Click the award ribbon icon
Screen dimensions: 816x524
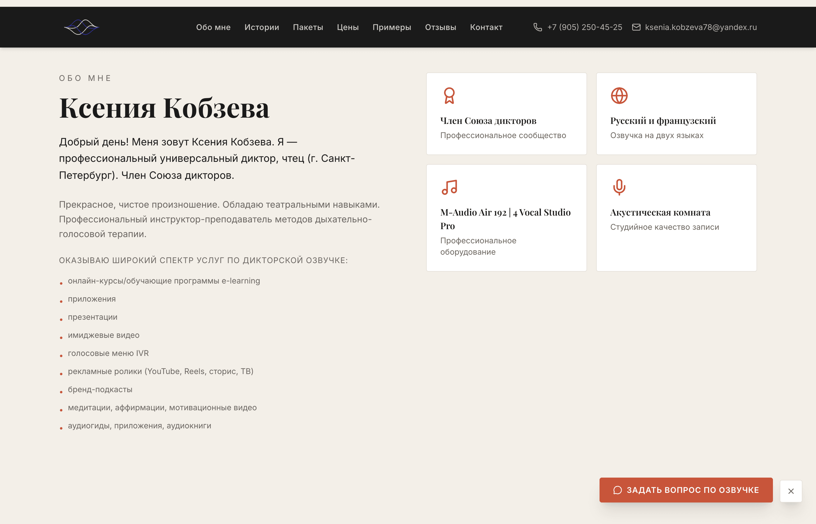click(449, 96)
